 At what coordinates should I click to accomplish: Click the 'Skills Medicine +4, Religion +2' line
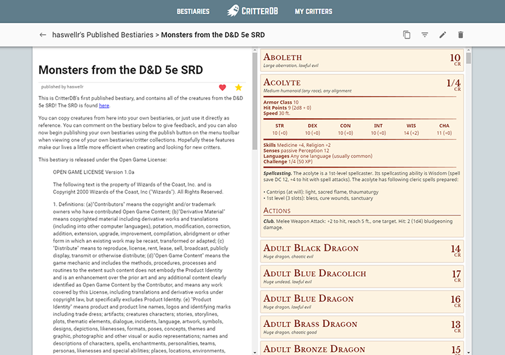point(297,145)
